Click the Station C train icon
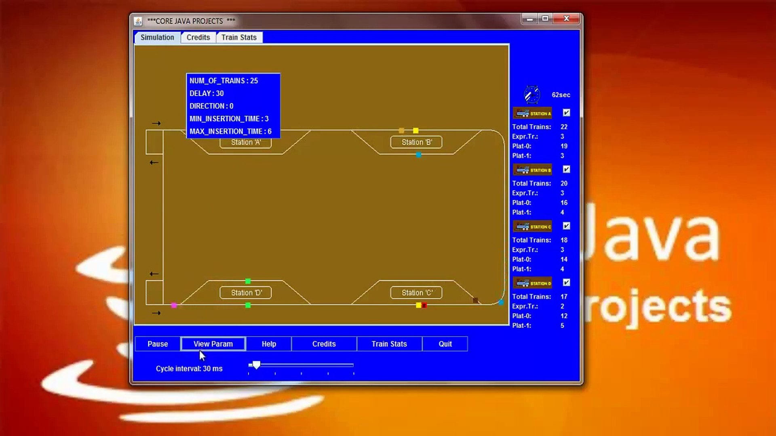The image size is (776, 436). 532,226
